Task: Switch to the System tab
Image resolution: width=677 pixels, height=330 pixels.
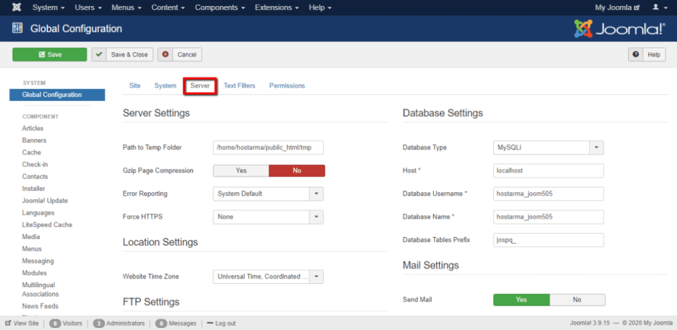Action: pyautogui.click(x=165, y=86)
